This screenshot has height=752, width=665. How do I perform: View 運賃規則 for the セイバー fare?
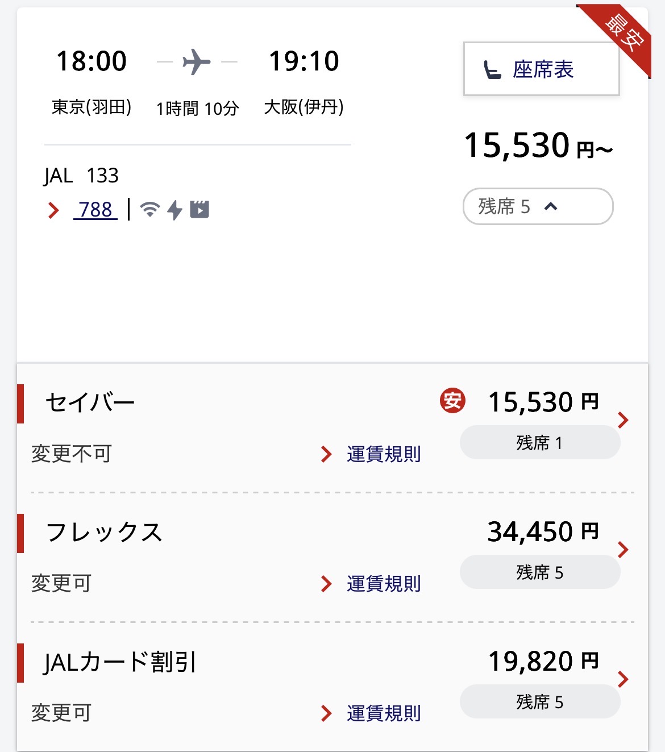[383, 454]
